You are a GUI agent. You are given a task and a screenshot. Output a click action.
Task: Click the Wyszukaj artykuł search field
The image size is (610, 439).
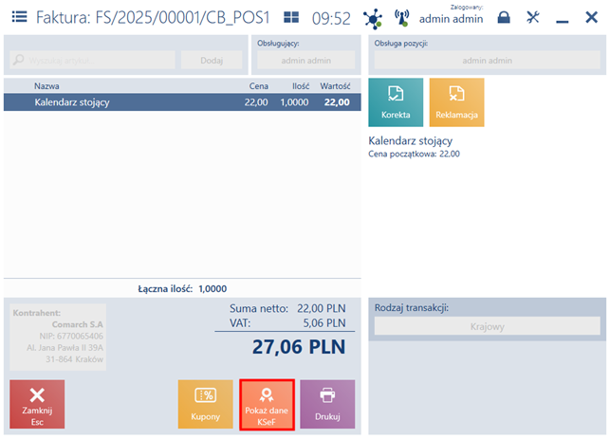[x=92, y=61]
